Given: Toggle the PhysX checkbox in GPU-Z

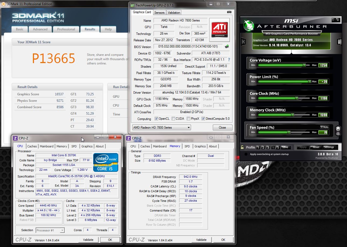Looking at the screenshot, I should coord(189,118).
